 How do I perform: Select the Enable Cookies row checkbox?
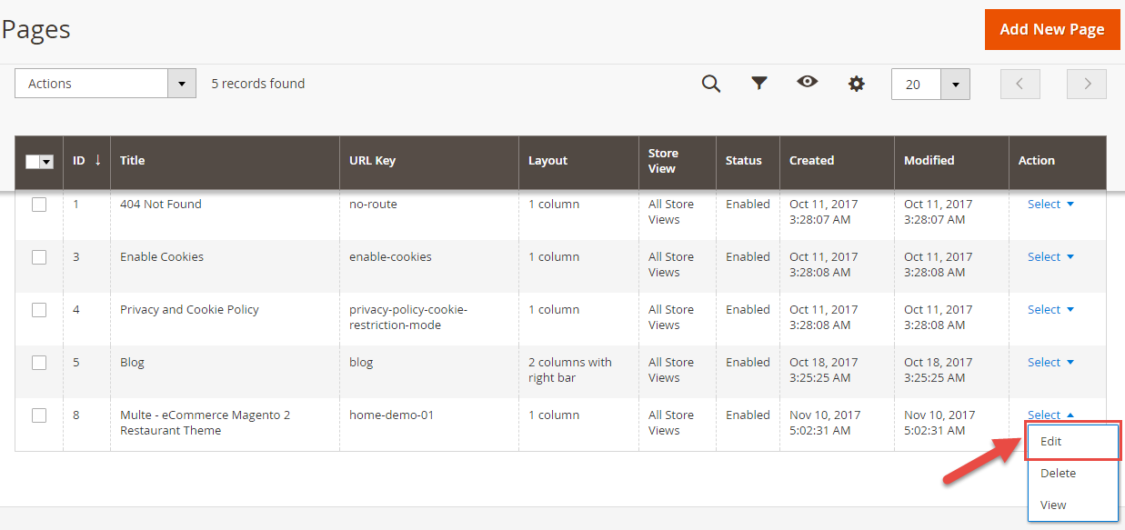(39, 257)
